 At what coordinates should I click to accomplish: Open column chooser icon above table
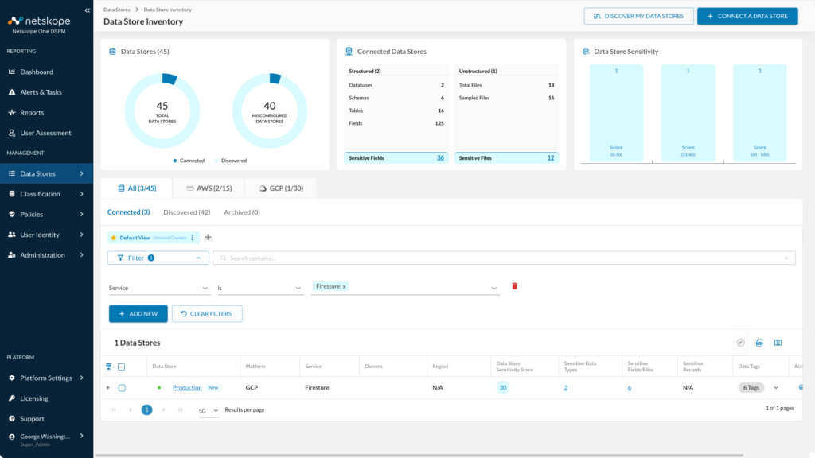pyautogui.click(x=778, y=343)
